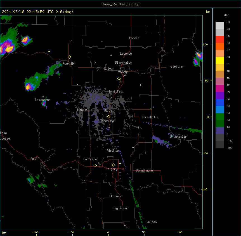Click the yellow 54 dBZ legend color
241x236 pixels.
point(220,60)
